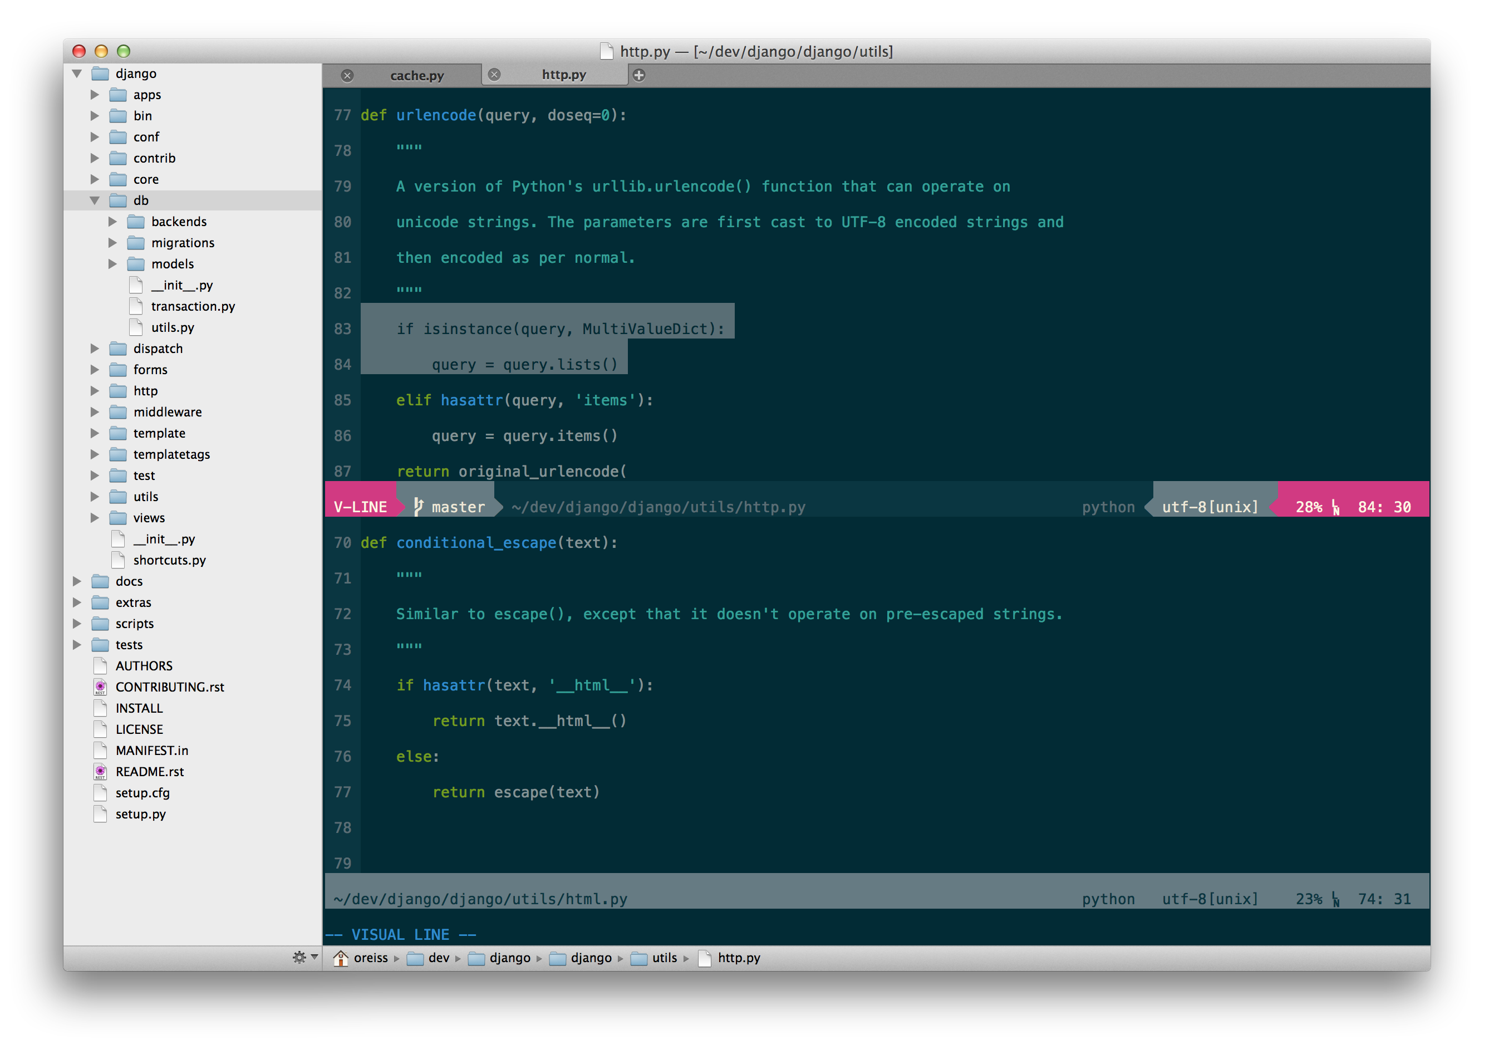1494x1059 pixels.
Task: Click the first django folder in path bar
Action: pyautogui.click(x=499, y=958)
